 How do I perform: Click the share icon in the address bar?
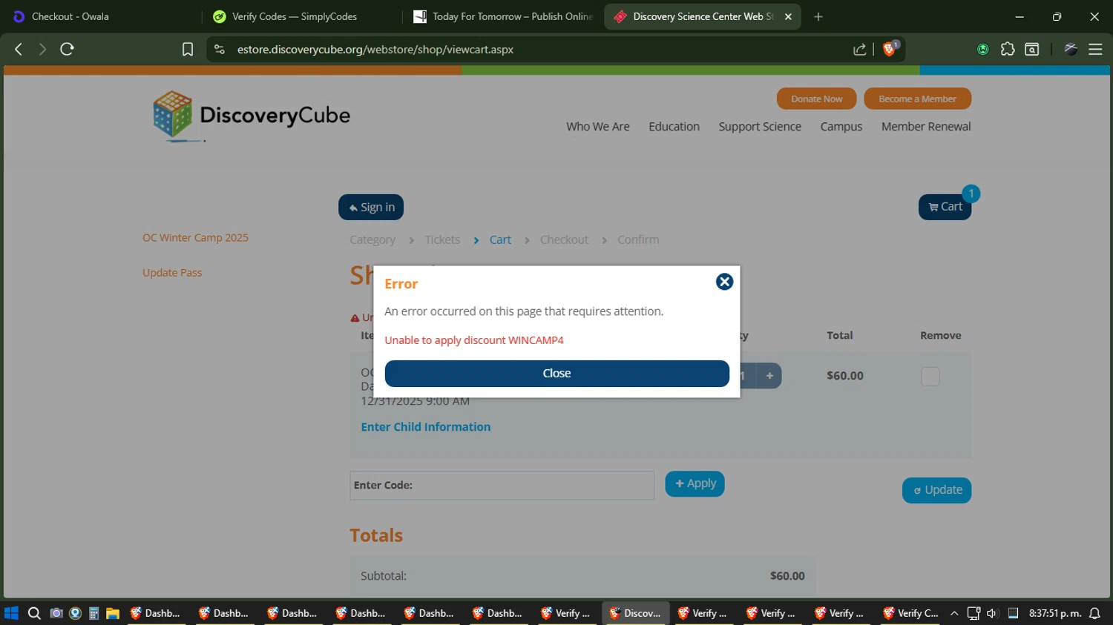pyautogui.click(x=859, y=49)
